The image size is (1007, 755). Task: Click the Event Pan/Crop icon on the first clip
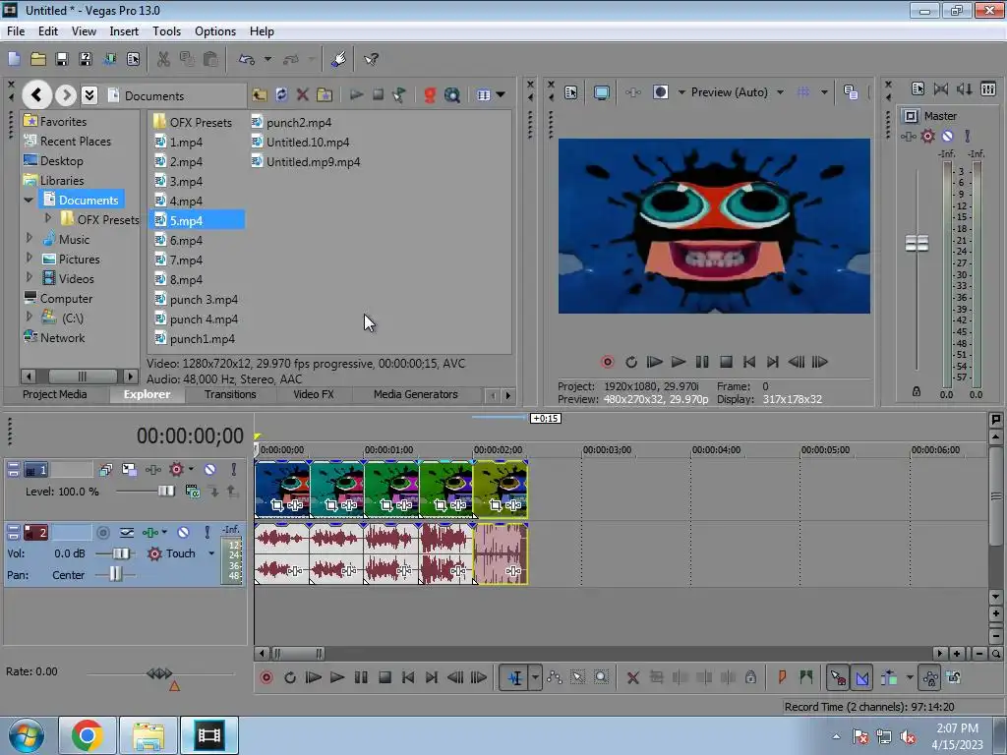pyautogui.click(x=276, y=505)
